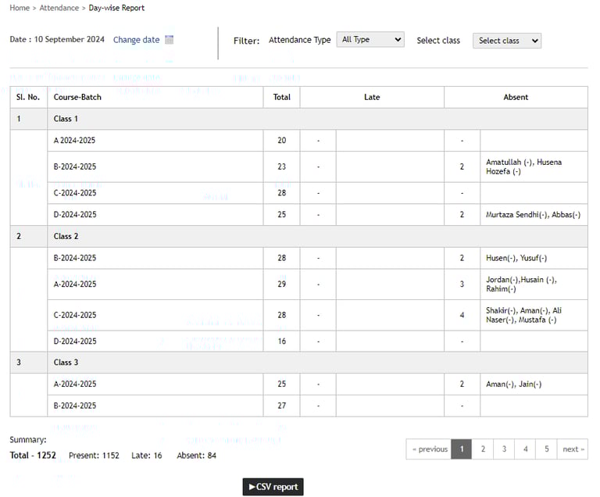
Task: Go to Home in the breadcrumb
Action: coord(20,8)
